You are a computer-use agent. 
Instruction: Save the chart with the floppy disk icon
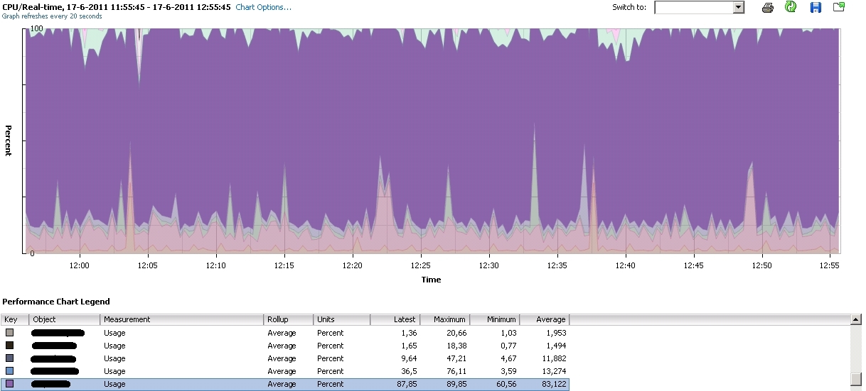point(815,7)
